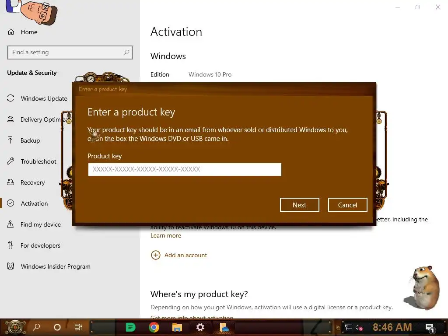
Task: Go to Backup settings
Action: [x=30, y=140]
